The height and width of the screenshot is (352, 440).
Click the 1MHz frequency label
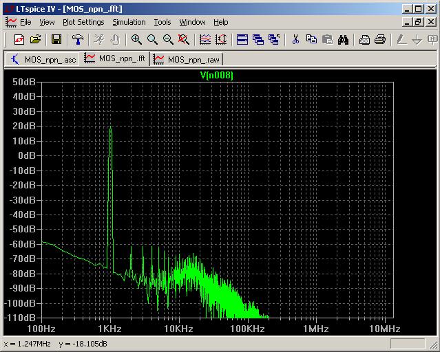(x=316, y=329)
